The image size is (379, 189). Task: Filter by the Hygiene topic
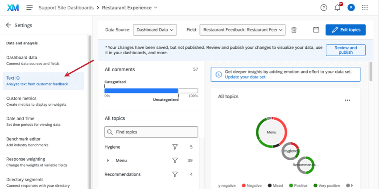click(x=175, y=147)
